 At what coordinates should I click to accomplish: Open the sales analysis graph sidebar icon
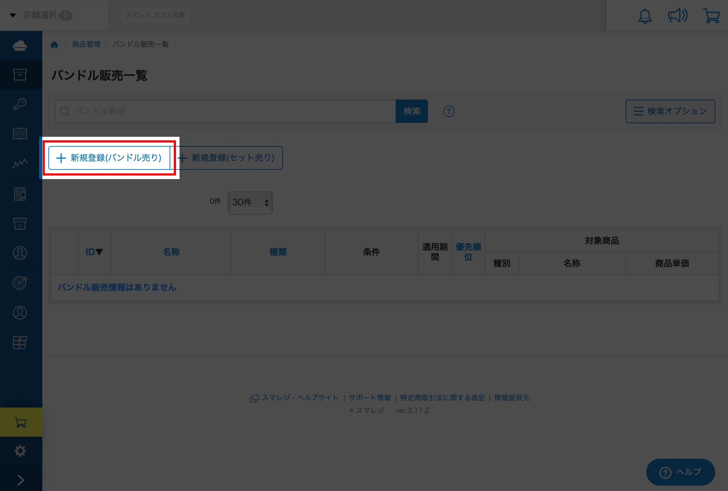point(20,163)
